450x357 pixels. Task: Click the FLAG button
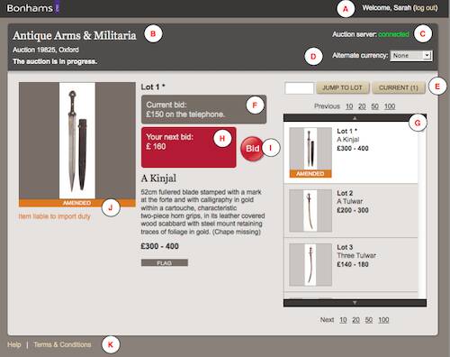pyautogui.click(x=165, y=263)
